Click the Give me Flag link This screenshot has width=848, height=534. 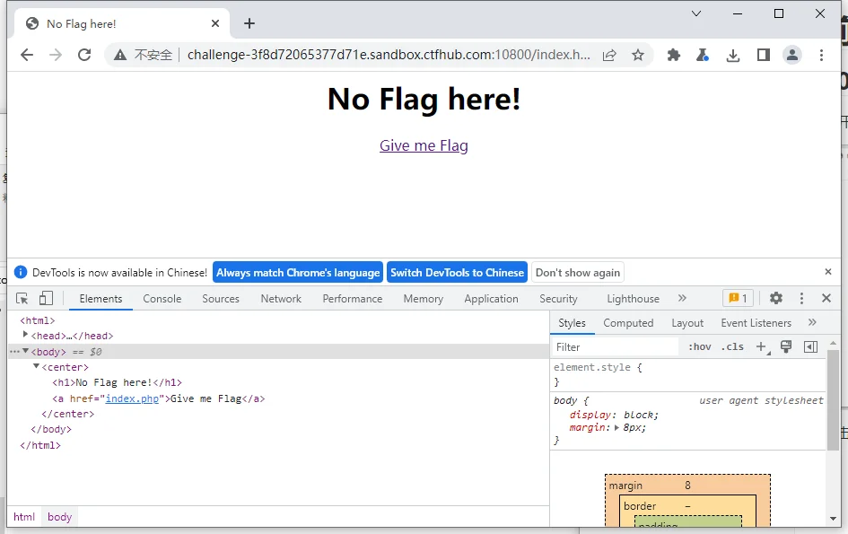pyautogui.click(x=424, y=145)
